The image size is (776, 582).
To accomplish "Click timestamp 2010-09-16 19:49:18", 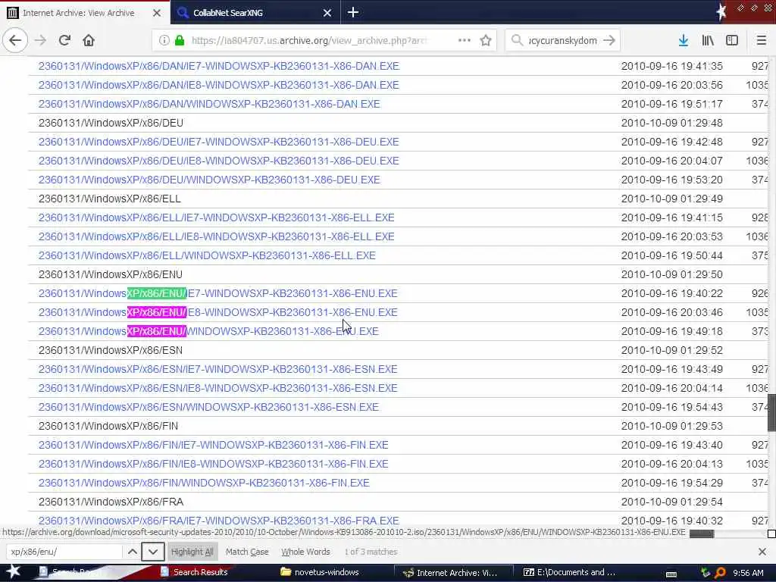I will point(671,331).
